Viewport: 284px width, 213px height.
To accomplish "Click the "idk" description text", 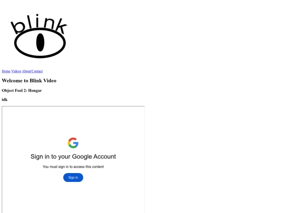I will tap(5, 99).
